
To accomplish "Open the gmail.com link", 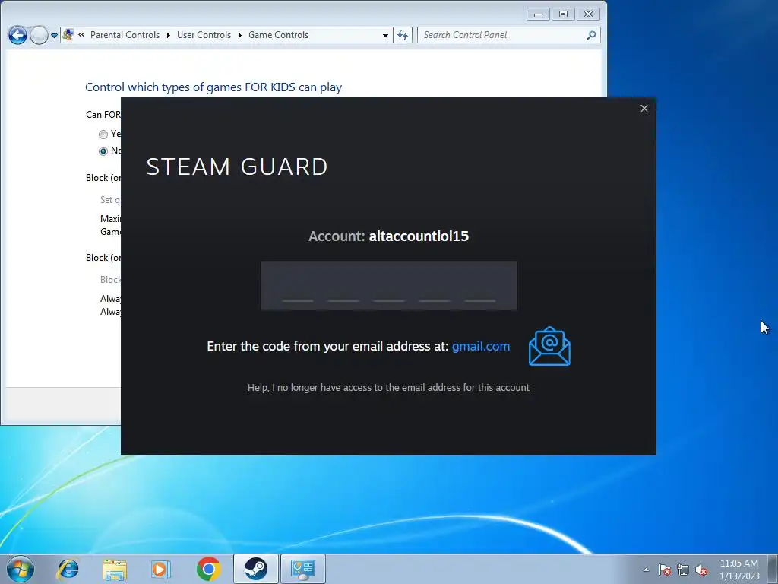I will [481, 346].
